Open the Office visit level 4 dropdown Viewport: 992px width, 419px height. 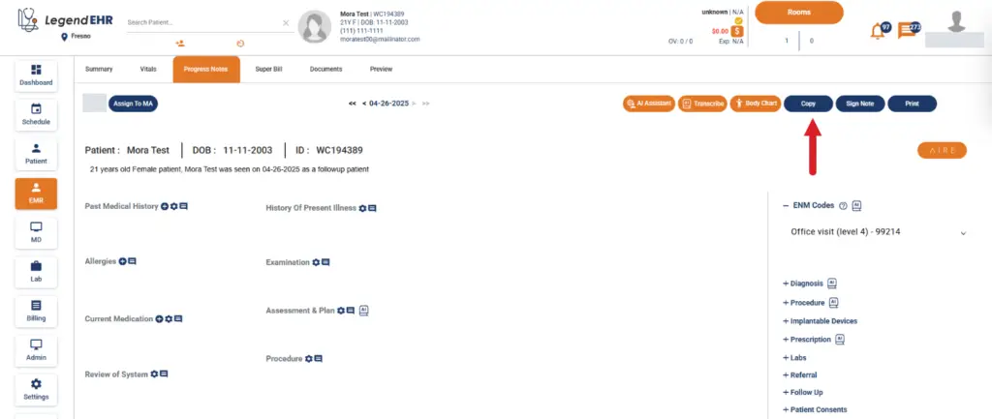(x=876, y=232)
